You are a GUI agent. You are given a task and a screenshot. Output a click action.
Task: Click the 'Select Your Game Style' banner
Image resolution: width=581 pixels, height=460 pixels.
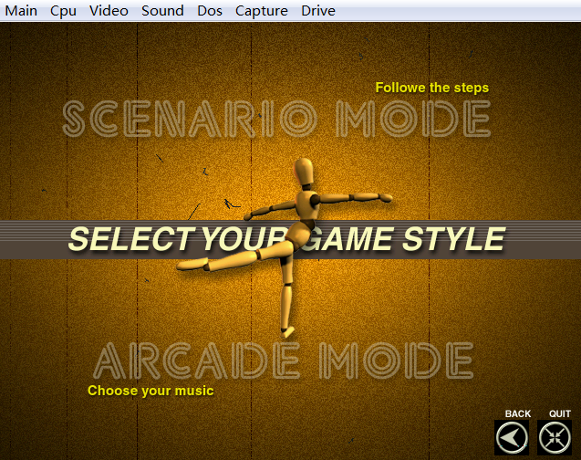(x=290, y=239)
